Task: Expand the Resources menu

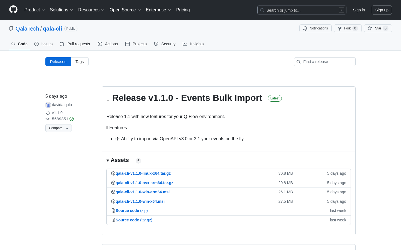Action: click(91, 10)
